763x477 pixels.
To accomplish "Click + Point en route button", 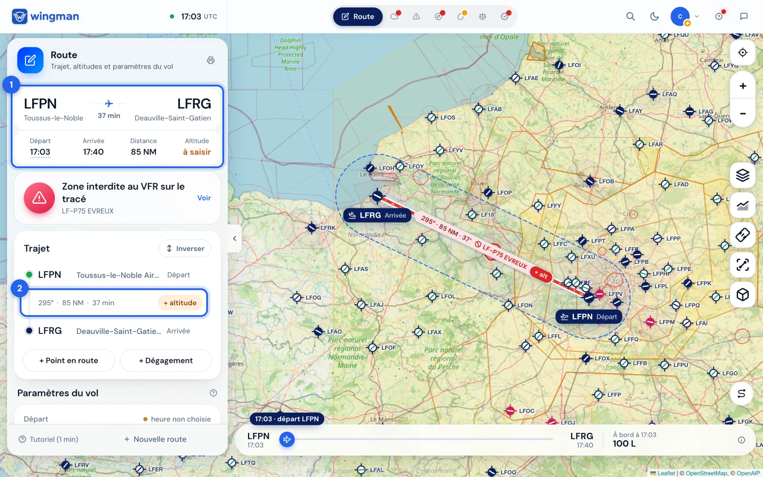I will 69,361.
